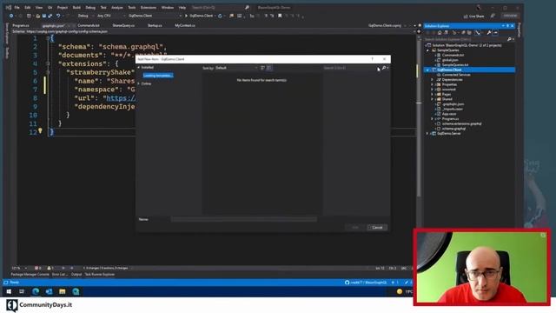Expand the Pages folder
This screenshot has height=313, width=556.
pos(433,95)
